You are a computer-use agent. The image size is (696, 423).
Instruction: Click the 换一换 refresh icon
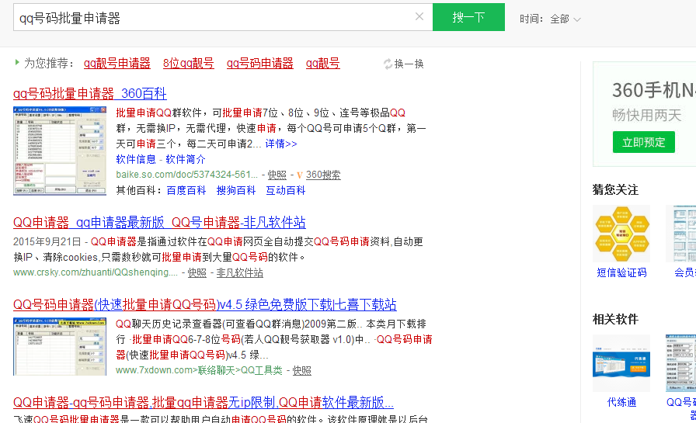pos(388,64)
